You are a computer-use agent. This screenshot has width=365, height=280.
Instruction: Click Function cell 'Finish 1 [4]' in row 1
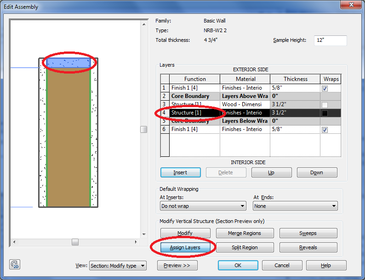(194, 88)
